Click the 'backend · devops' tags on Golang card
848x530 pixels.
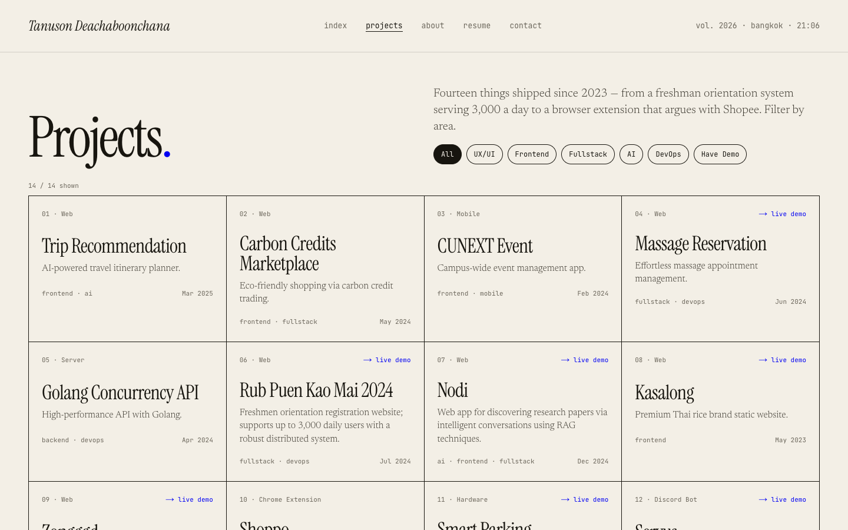click(73, 440)
